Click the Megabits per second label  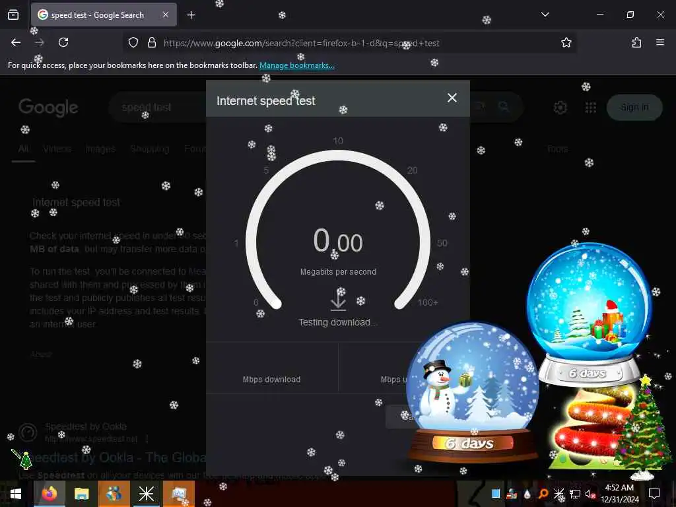(x=339, y=271)
